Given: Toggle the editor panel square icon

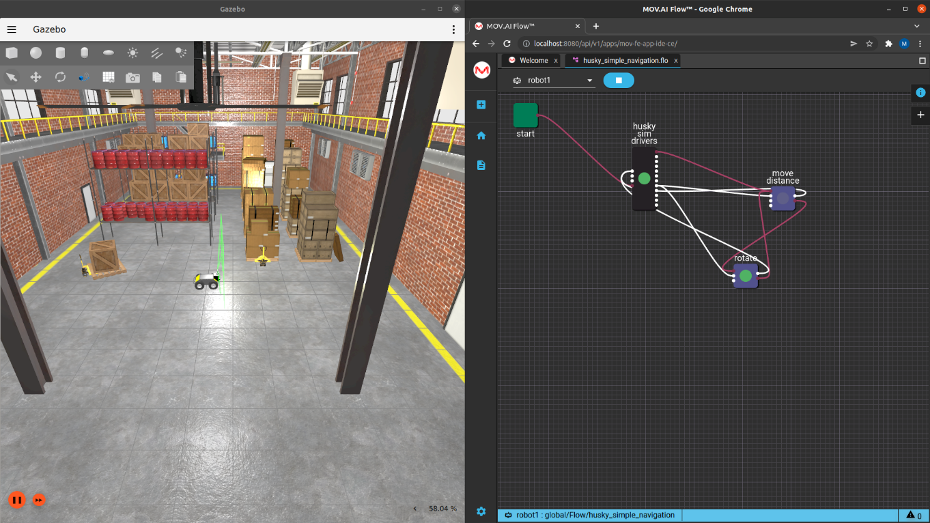Looking at the screenshot, I should point(922,61).
